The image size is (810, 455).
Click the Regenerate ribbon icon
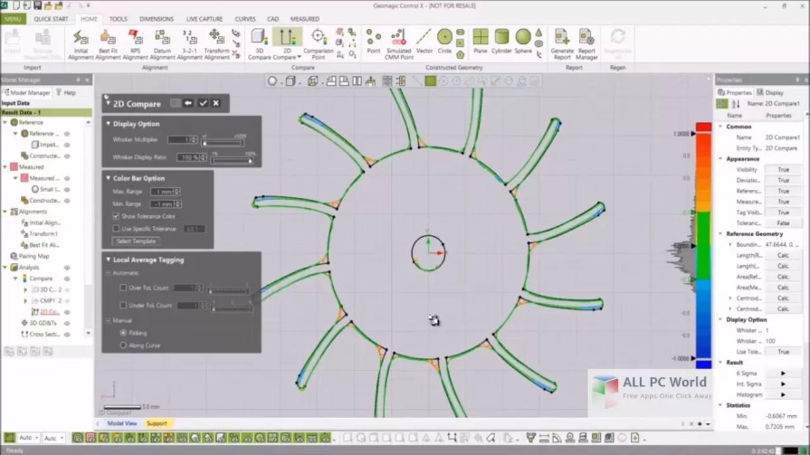point(618,44)
